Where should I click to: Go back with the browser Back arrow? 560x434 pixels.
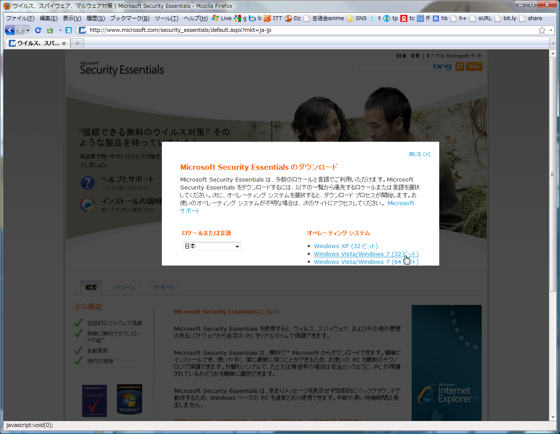point(10,30)
